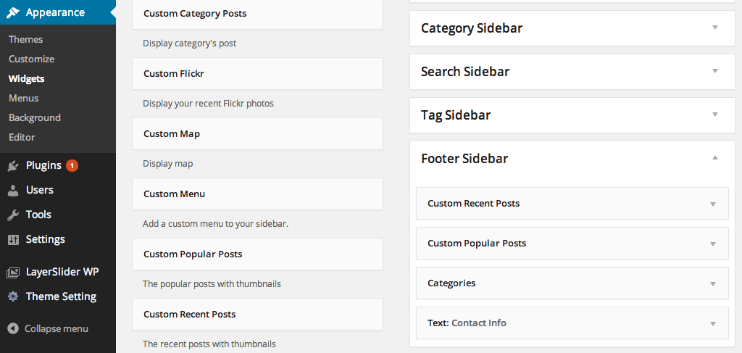This screenshot has width=742, height=353.
Task: Go to the Menus submenu item
Action: click(24, 98)
